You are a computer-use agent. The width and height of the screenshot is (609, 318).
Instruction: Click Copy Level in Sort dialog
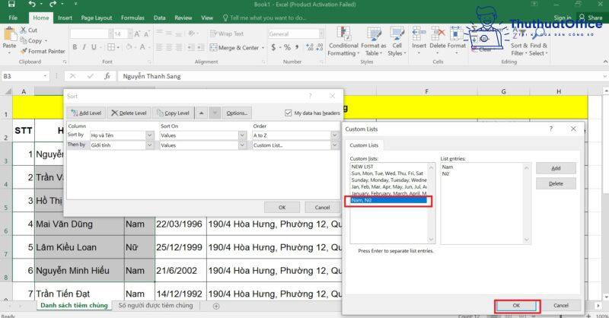pyautogui.click(x=174, y=113)
